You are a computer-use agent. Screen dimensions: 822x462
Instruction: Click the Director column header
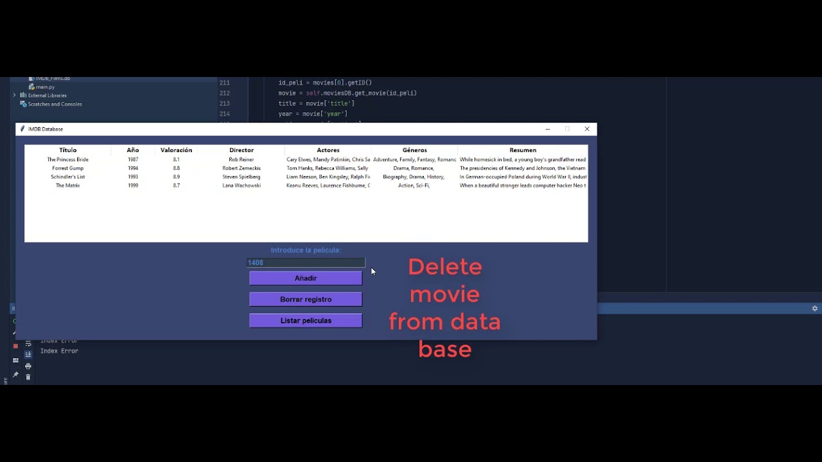241,150
